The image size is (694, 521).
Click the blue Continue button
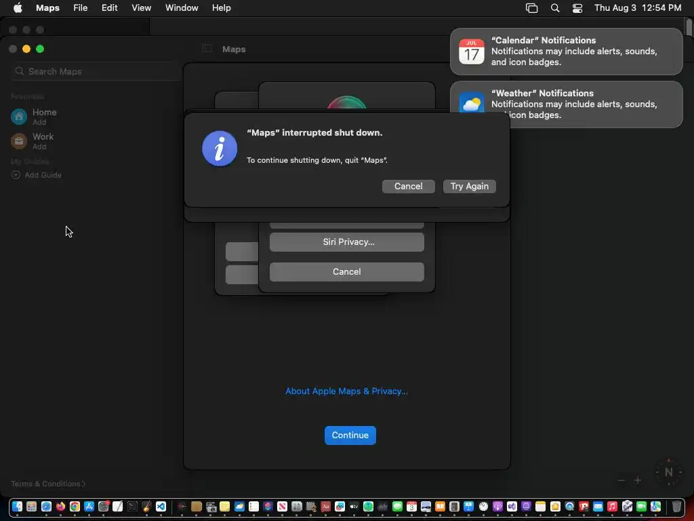(x=350, y=435)
